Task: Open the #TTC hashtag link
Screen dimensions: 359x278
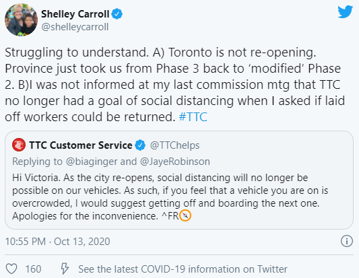Action: [x=193, y=117]
